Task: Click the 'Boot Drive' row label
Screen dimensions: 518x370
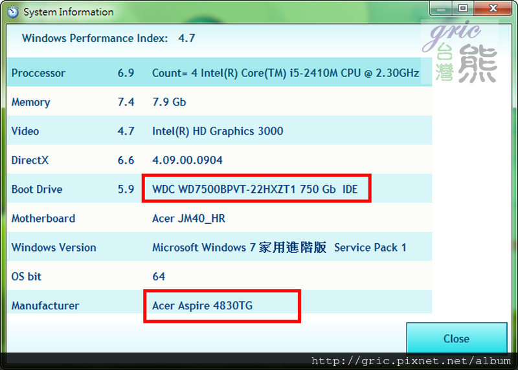Action: (x=37, y=189)
